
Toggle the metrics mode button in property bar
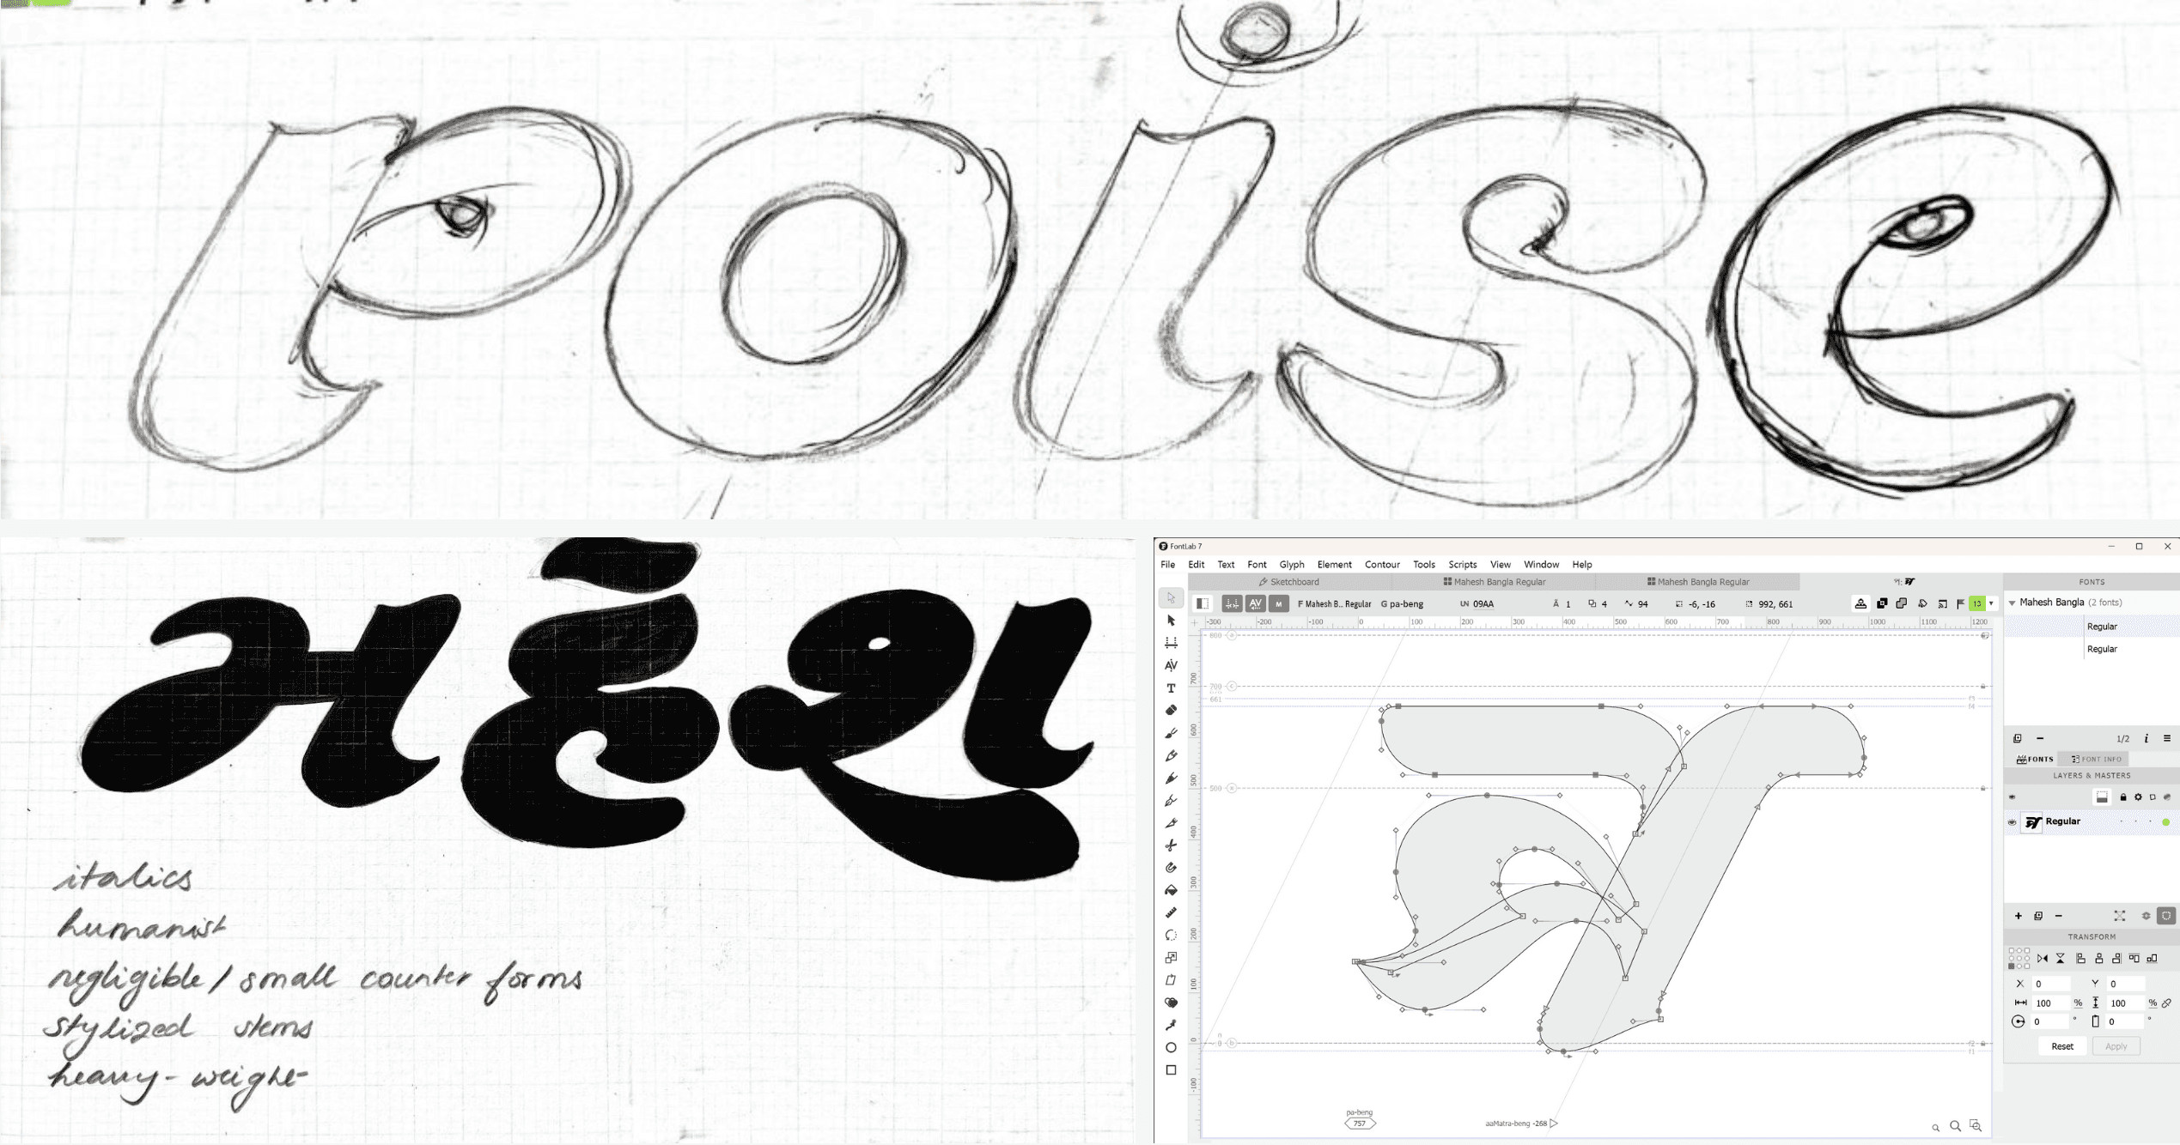coord(1232,604)
